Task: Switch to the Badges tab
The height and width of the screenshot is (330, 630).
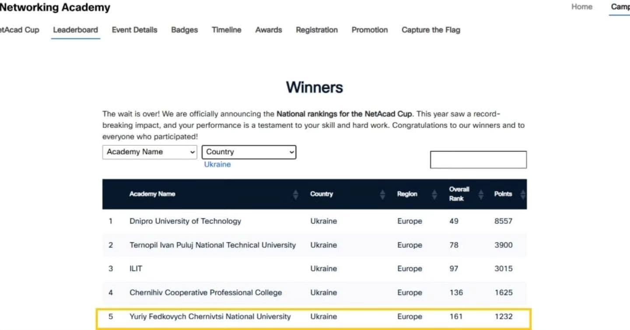Action: click(x=185, y=30)
